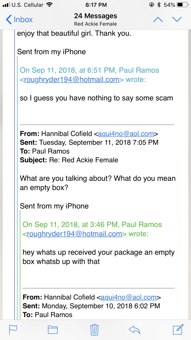This screenshot has width=191, height=340.
Task: Tap the battery icon in status bar
Action: (183, 5)
